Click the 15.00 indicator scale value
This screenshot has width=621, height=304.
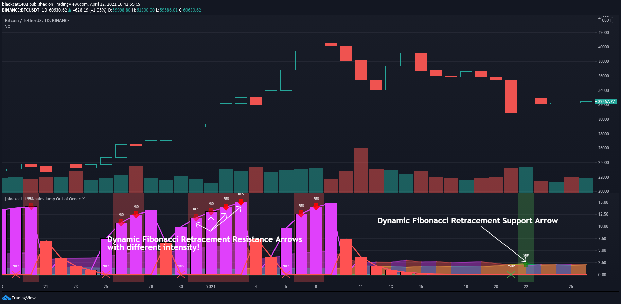(603, 202)
